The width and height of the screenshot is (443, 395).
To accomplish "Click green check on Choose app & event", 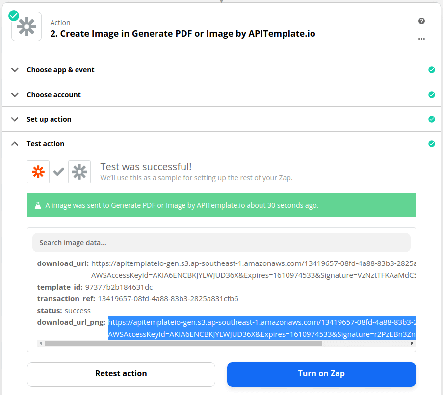I will tap(431, 70).
